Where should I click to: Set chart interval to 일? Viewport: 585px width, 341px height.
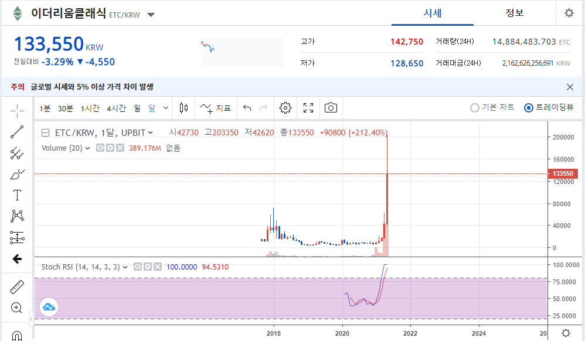click(x=137, y=108)
